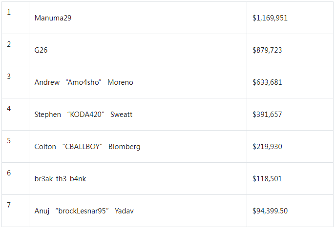The height and width of the screenshot is (230, 335).
Task: Click the rank number 1 cell
Action: tap(16, 18)
